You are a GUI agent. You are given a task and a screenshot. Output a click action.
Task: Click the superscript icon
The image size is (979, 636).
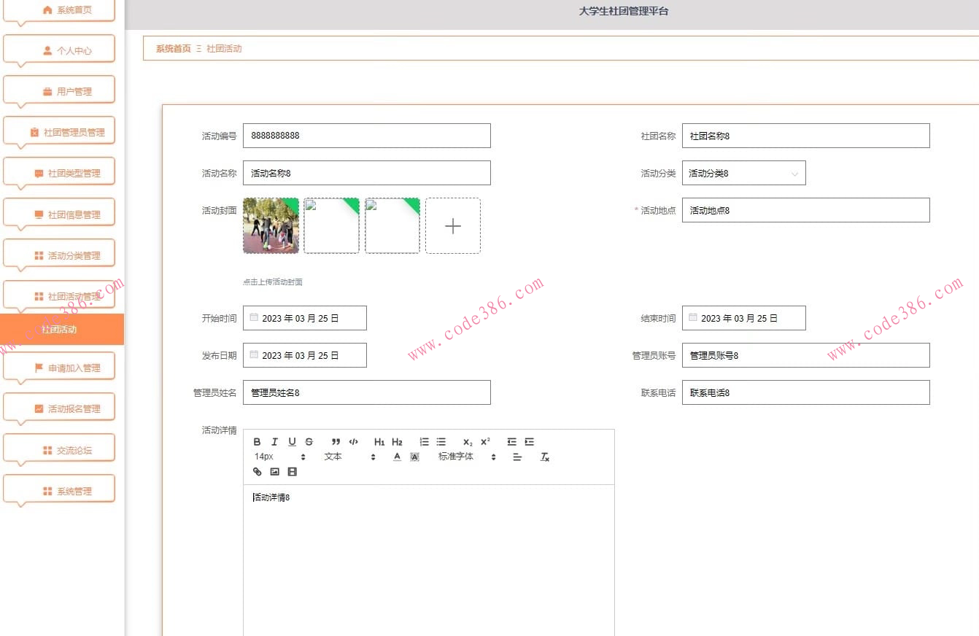pyautogui.click(x=485, y=442)
